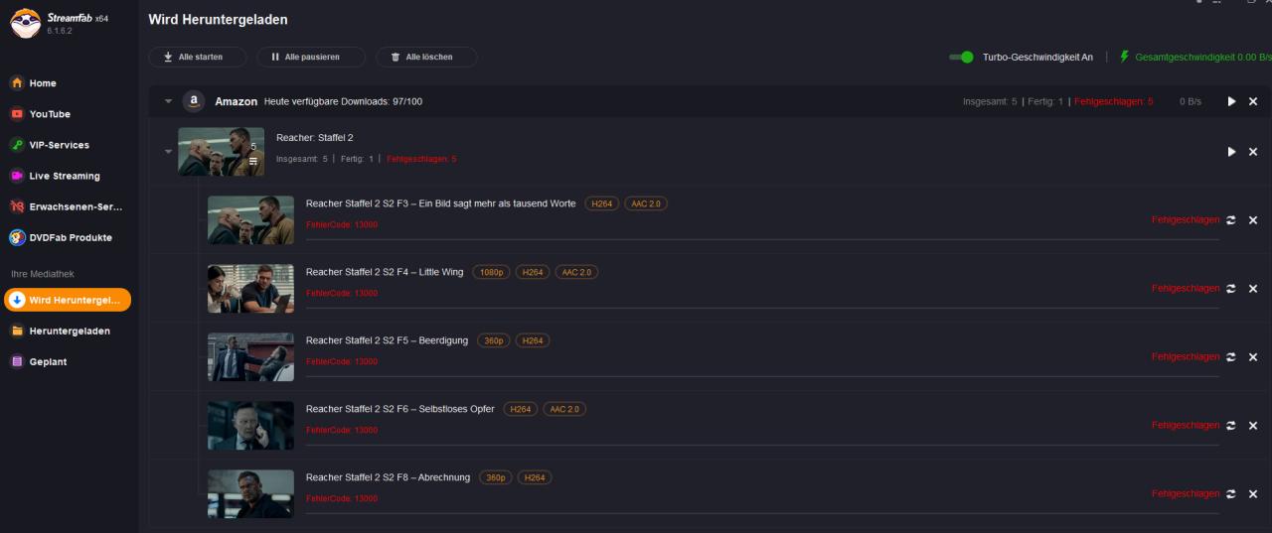Delete F8 Abrechnung from list
1272x533 pixels.
[x=1253, y=493]
